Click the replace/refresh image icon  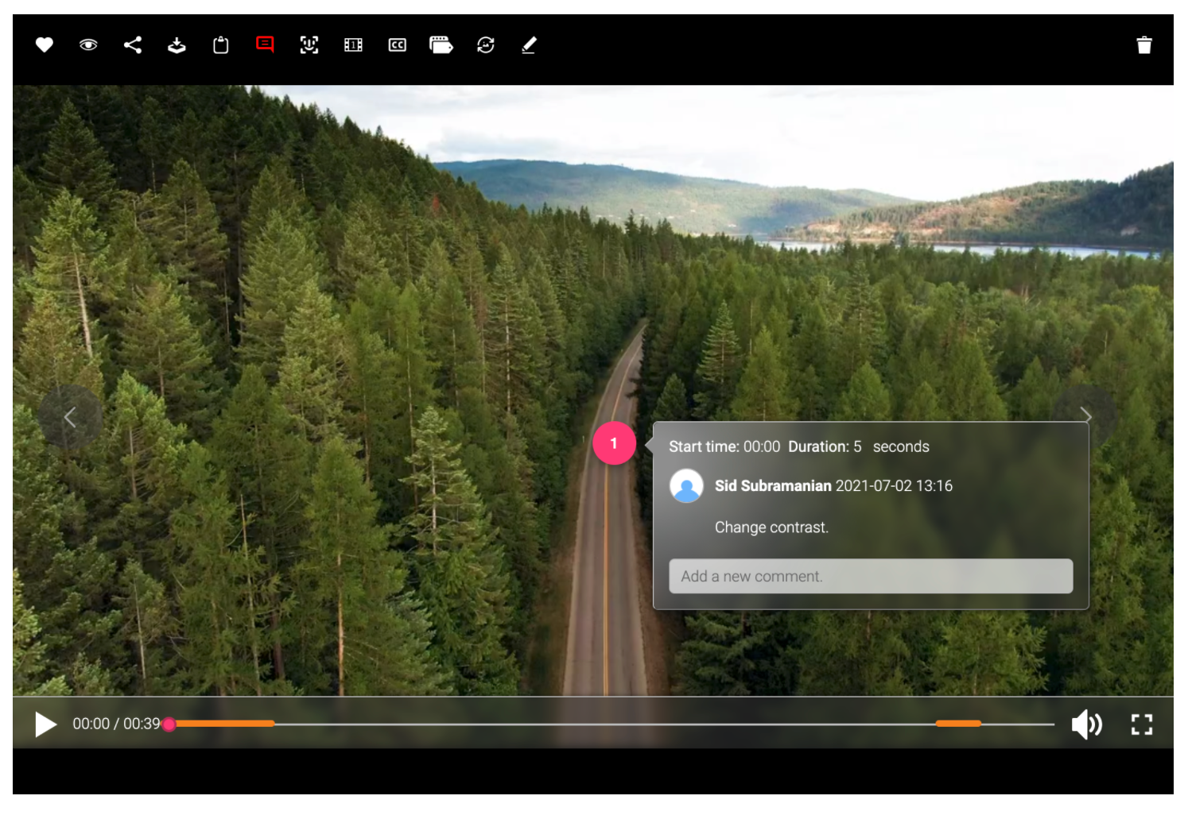pyautogui.click(x=486, y=45)
